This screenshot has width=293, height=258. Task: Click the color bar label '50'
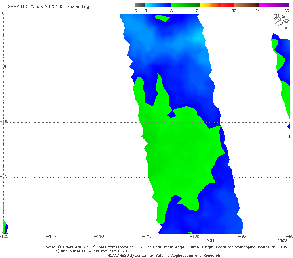[x=234, y=10]
